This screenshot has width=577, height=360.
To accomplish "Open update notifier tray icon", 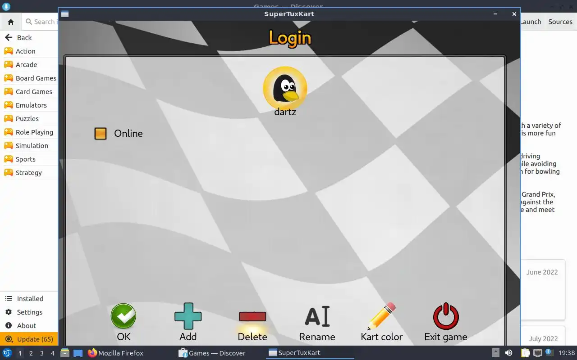I will (549, 353).
